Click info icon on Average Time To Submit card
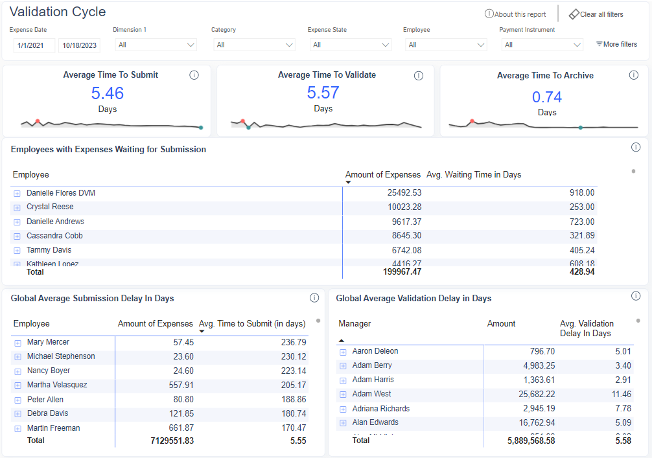The width and height of the screenshot is (652, 458). (x=194, y=75)
